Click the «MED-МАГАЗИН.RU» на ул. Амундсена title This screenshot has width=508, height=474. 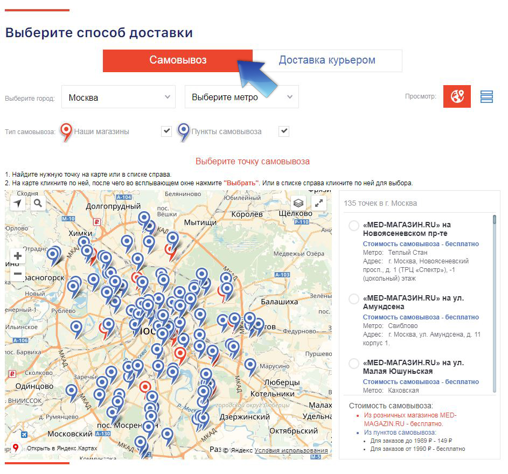tap(413, 302)
